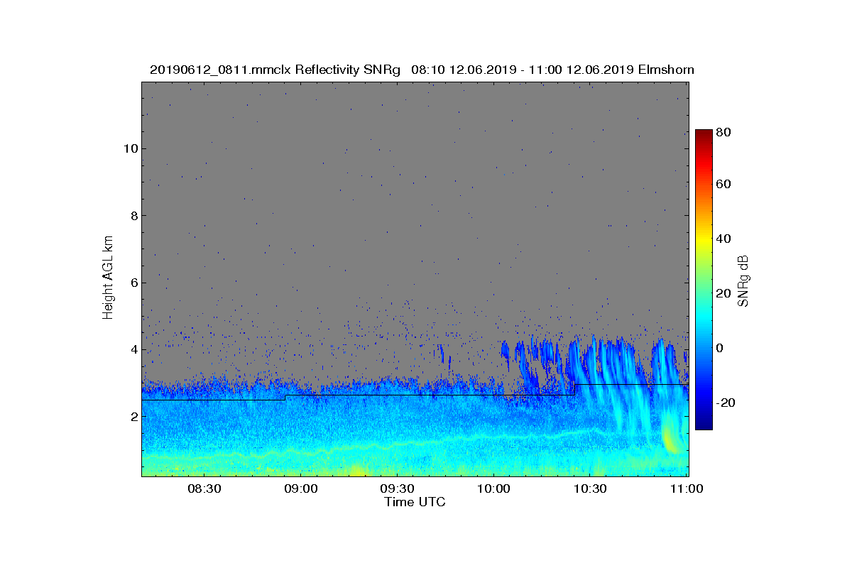Click the colorbar value 0

(720, 348)
